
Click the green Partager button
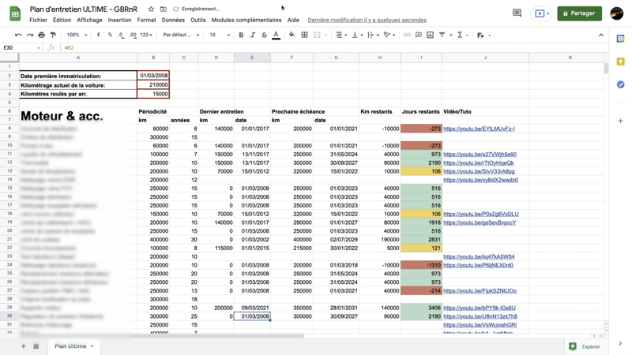579,13
